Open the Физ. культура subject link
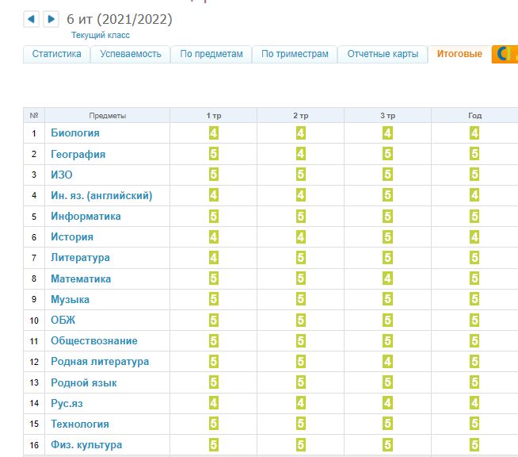The image size is (518, 457). tap(86, 445)
